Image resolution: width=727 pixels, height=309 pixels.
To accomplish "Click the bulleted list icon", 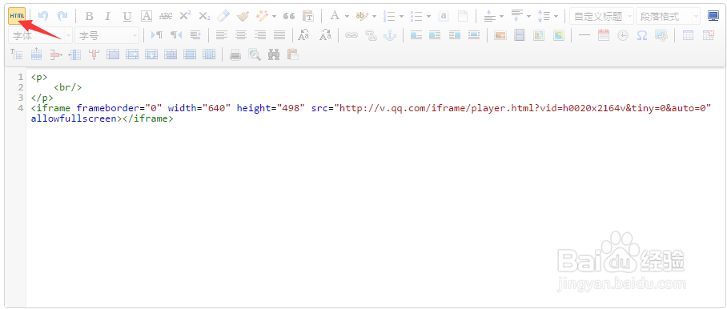I will (416, 17).
